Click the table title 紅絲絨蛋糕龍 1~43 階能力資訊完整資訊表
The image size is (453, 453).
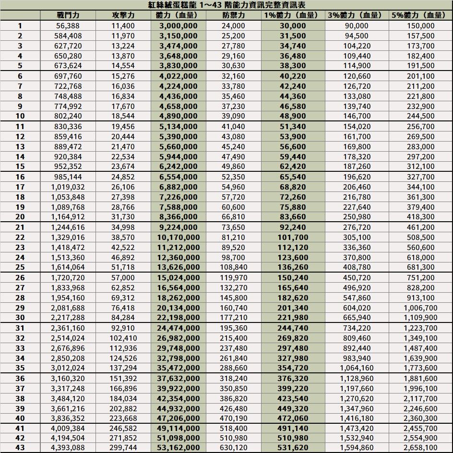(x=226, y=5)
